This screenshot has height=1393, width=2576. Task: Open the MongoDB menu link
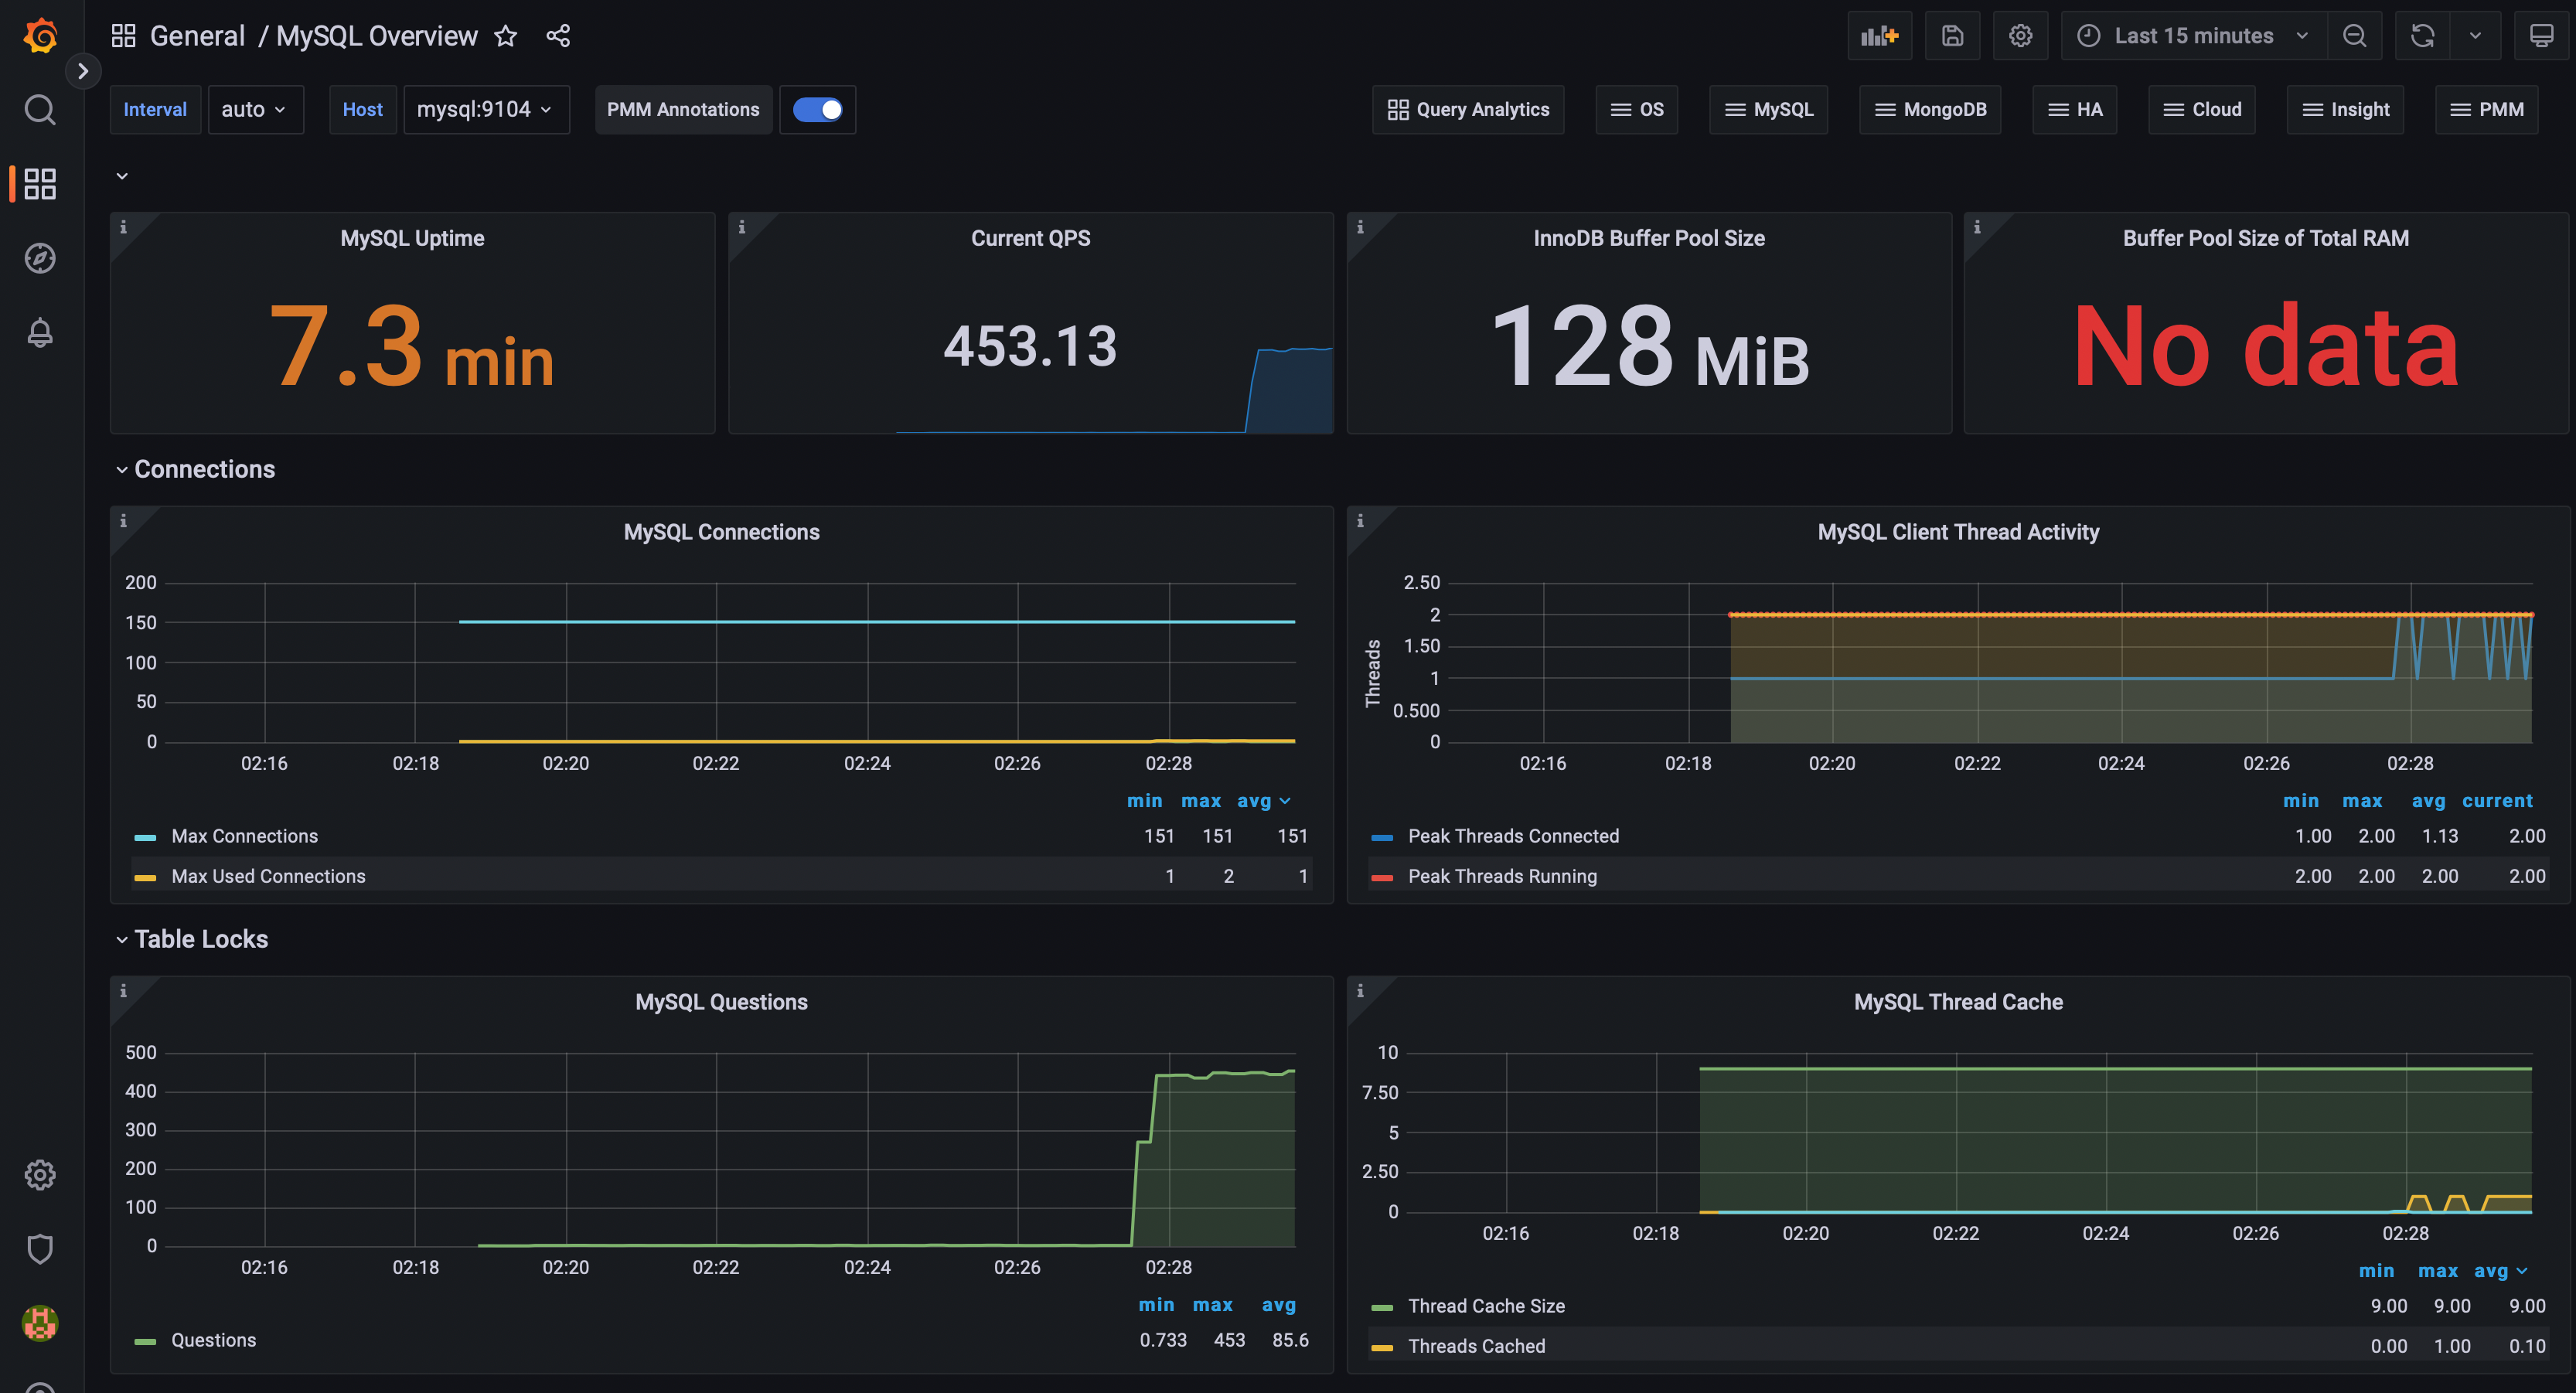coord(1929,109)
